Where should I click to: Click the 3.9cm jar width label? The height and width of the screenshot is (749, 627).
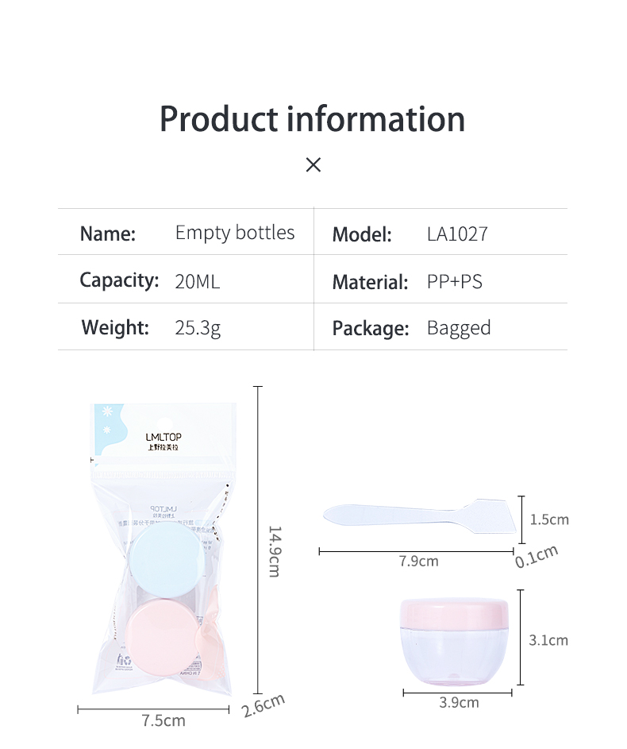coord(459,702)
